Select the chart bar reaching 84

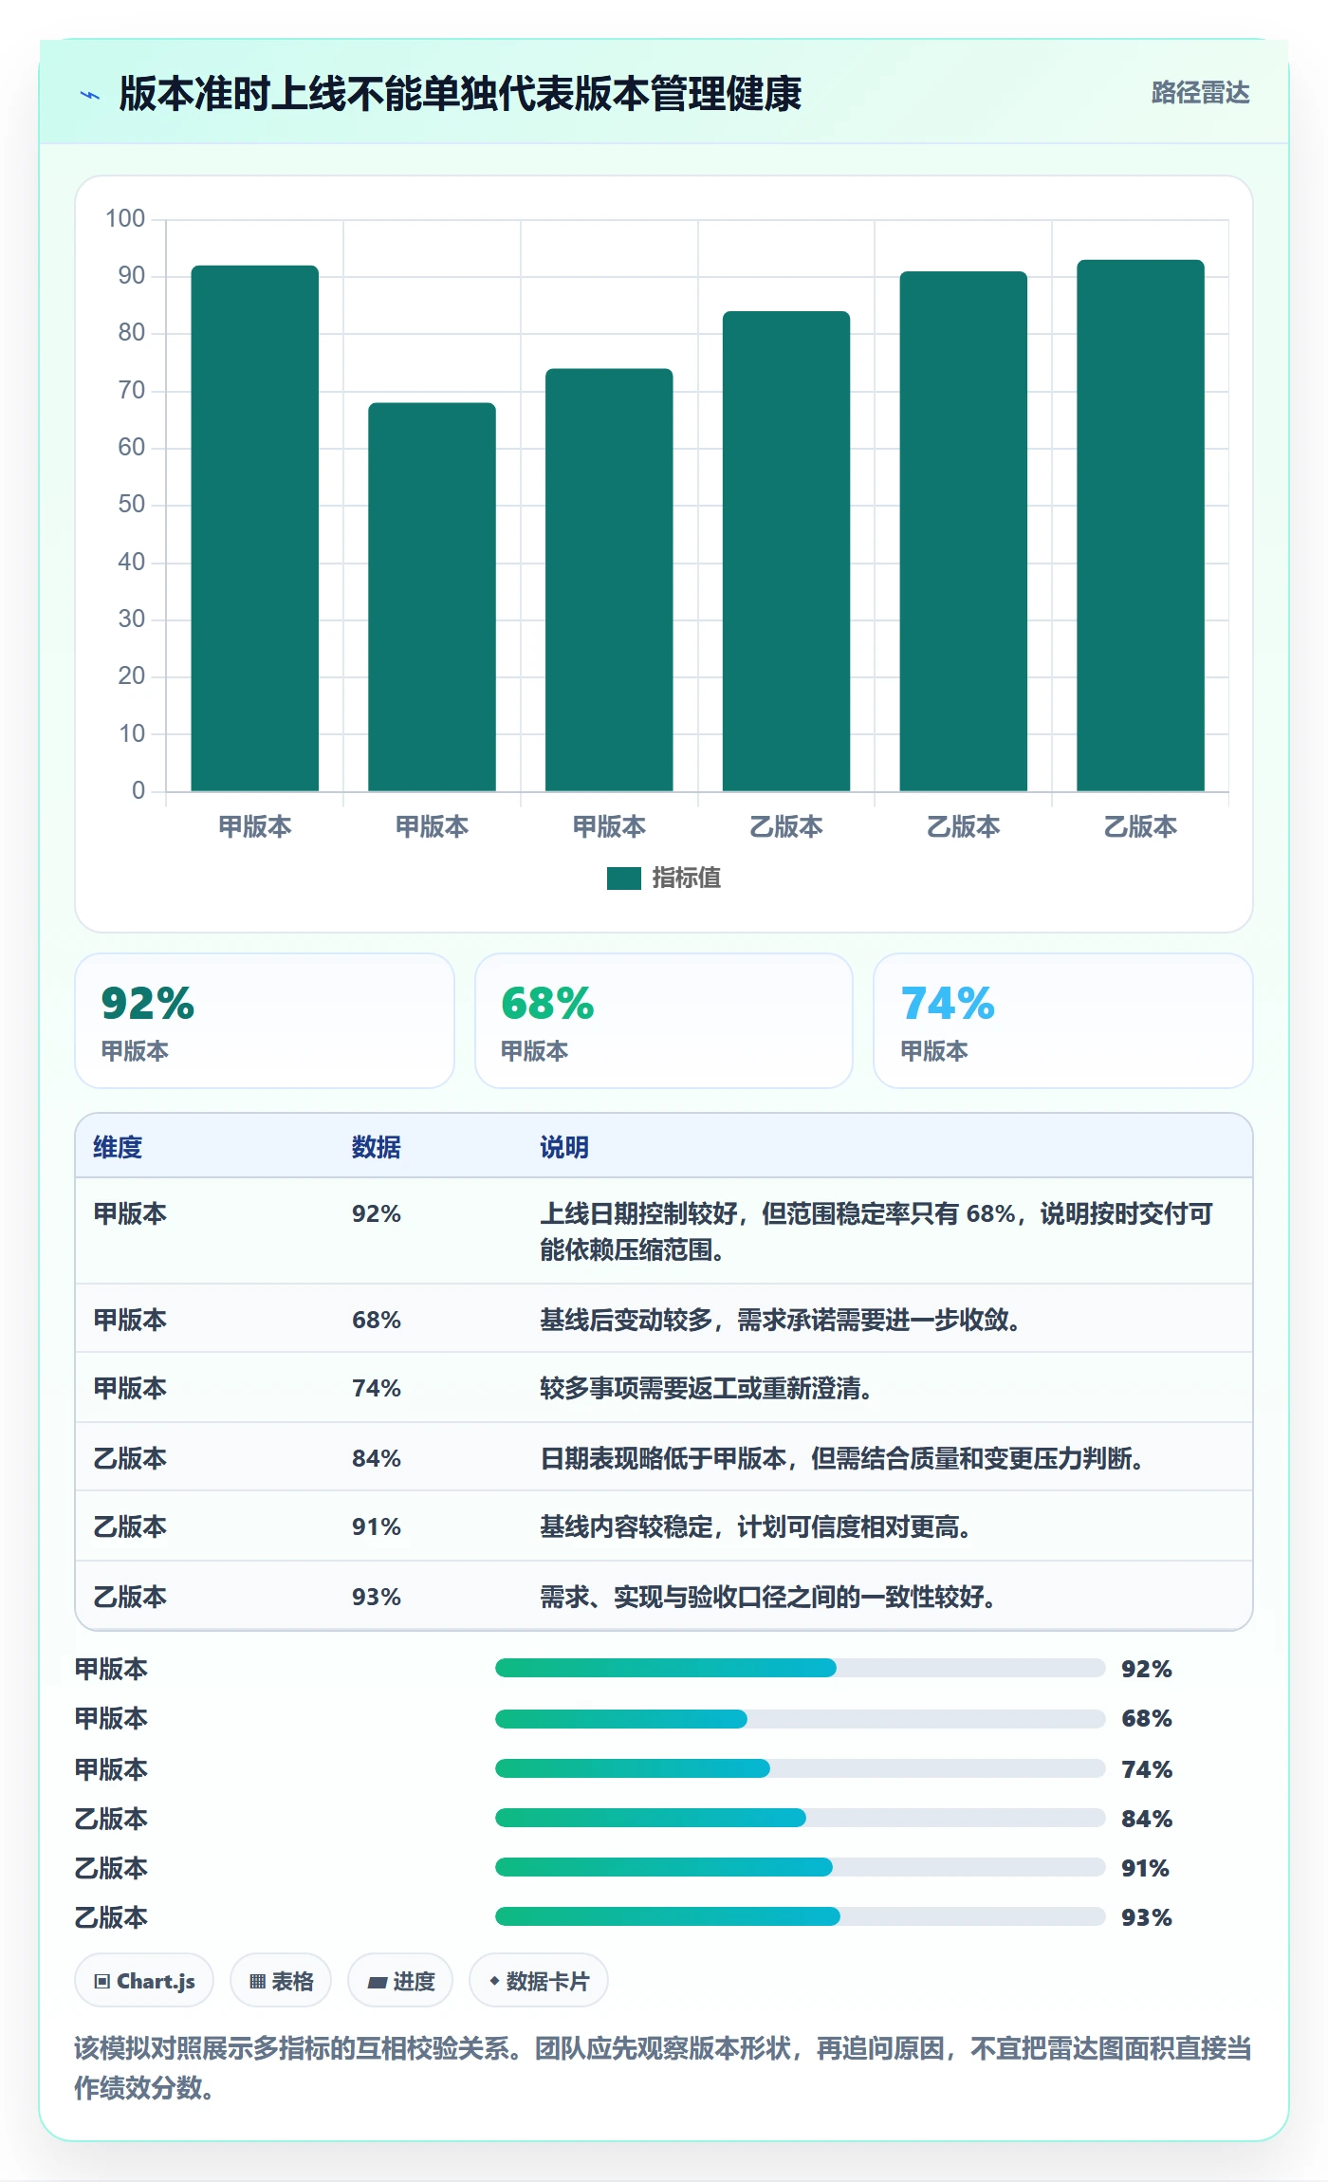coord(786,551)
